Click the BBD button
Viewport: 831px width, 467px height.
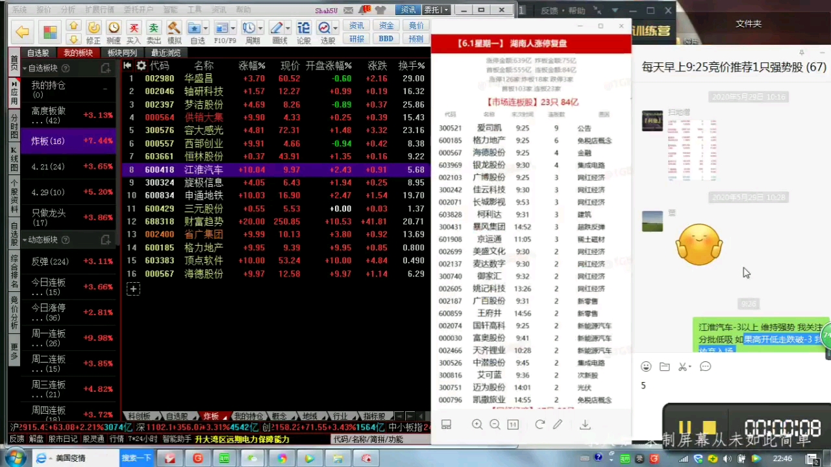[x=386, y=39]
